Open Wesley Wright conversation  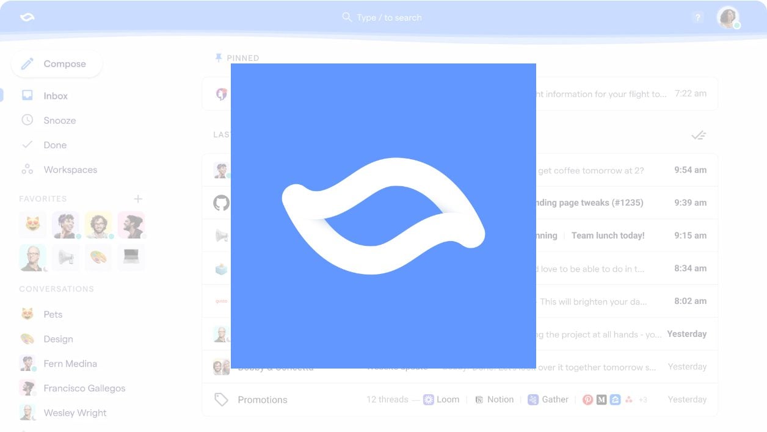coord(64,412)
